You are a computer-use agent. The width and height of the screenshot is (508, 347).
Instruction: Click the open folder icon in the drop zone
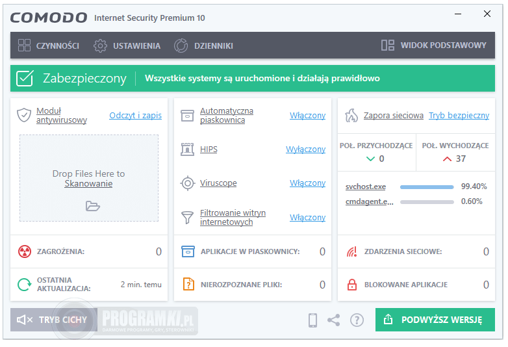[93, 206]
